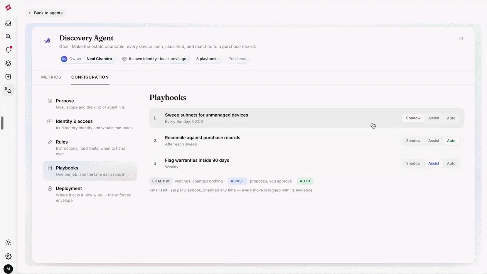Click the red app logo

[x=8, y=8]
